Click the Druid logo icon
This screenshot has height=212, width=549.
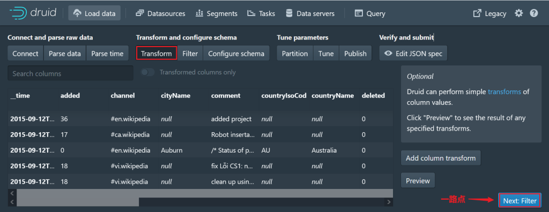click(19, 13)
